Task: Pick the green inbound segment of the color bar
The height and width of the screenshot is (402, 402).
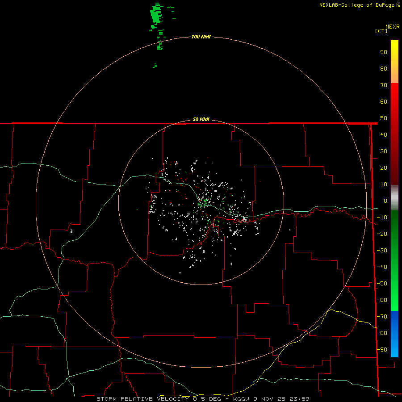Action: point(394,261)
